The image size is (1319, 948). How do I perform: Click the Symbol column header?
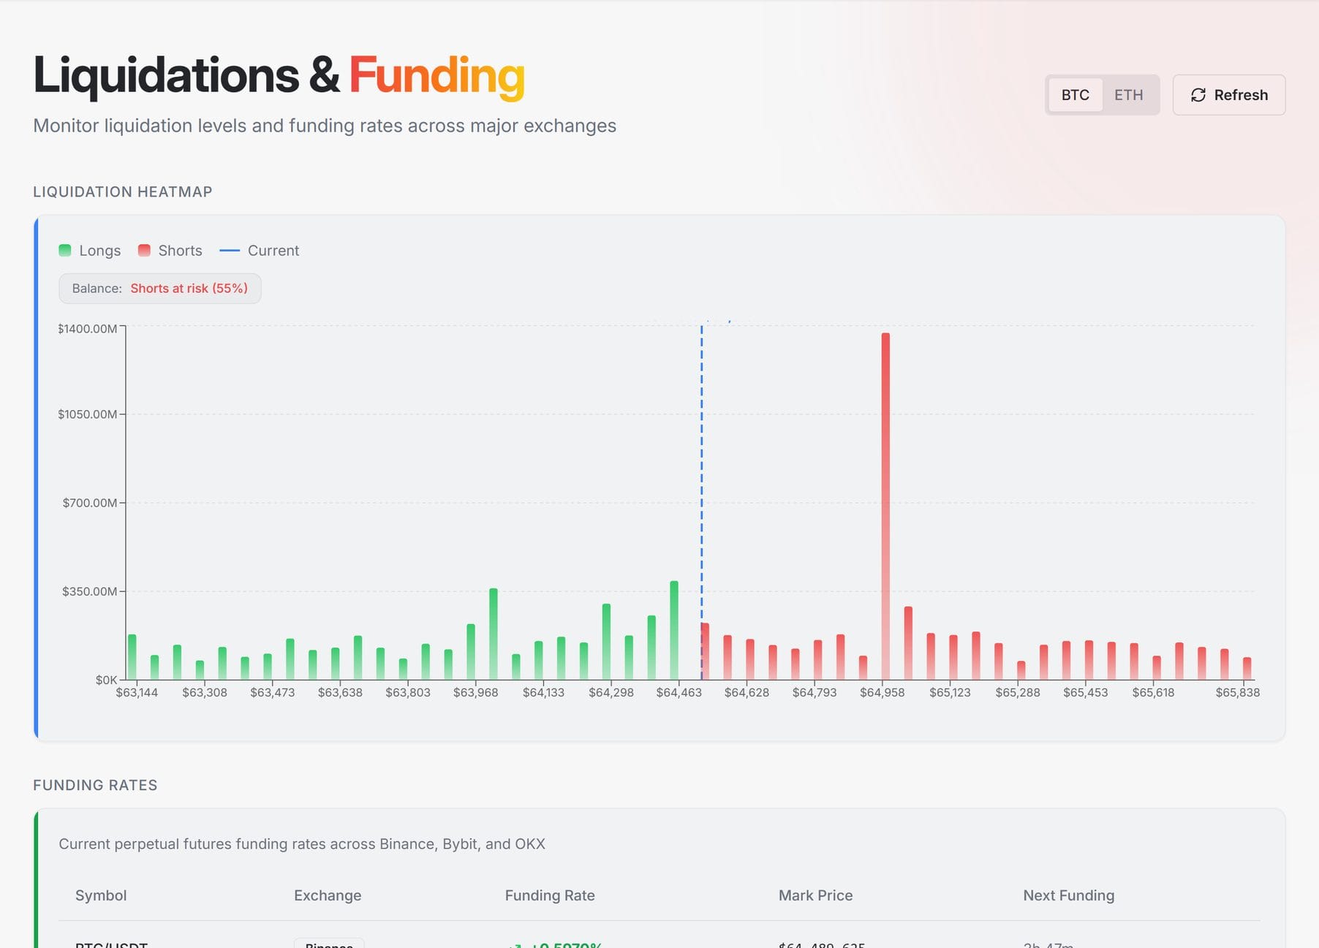[101, 895]
